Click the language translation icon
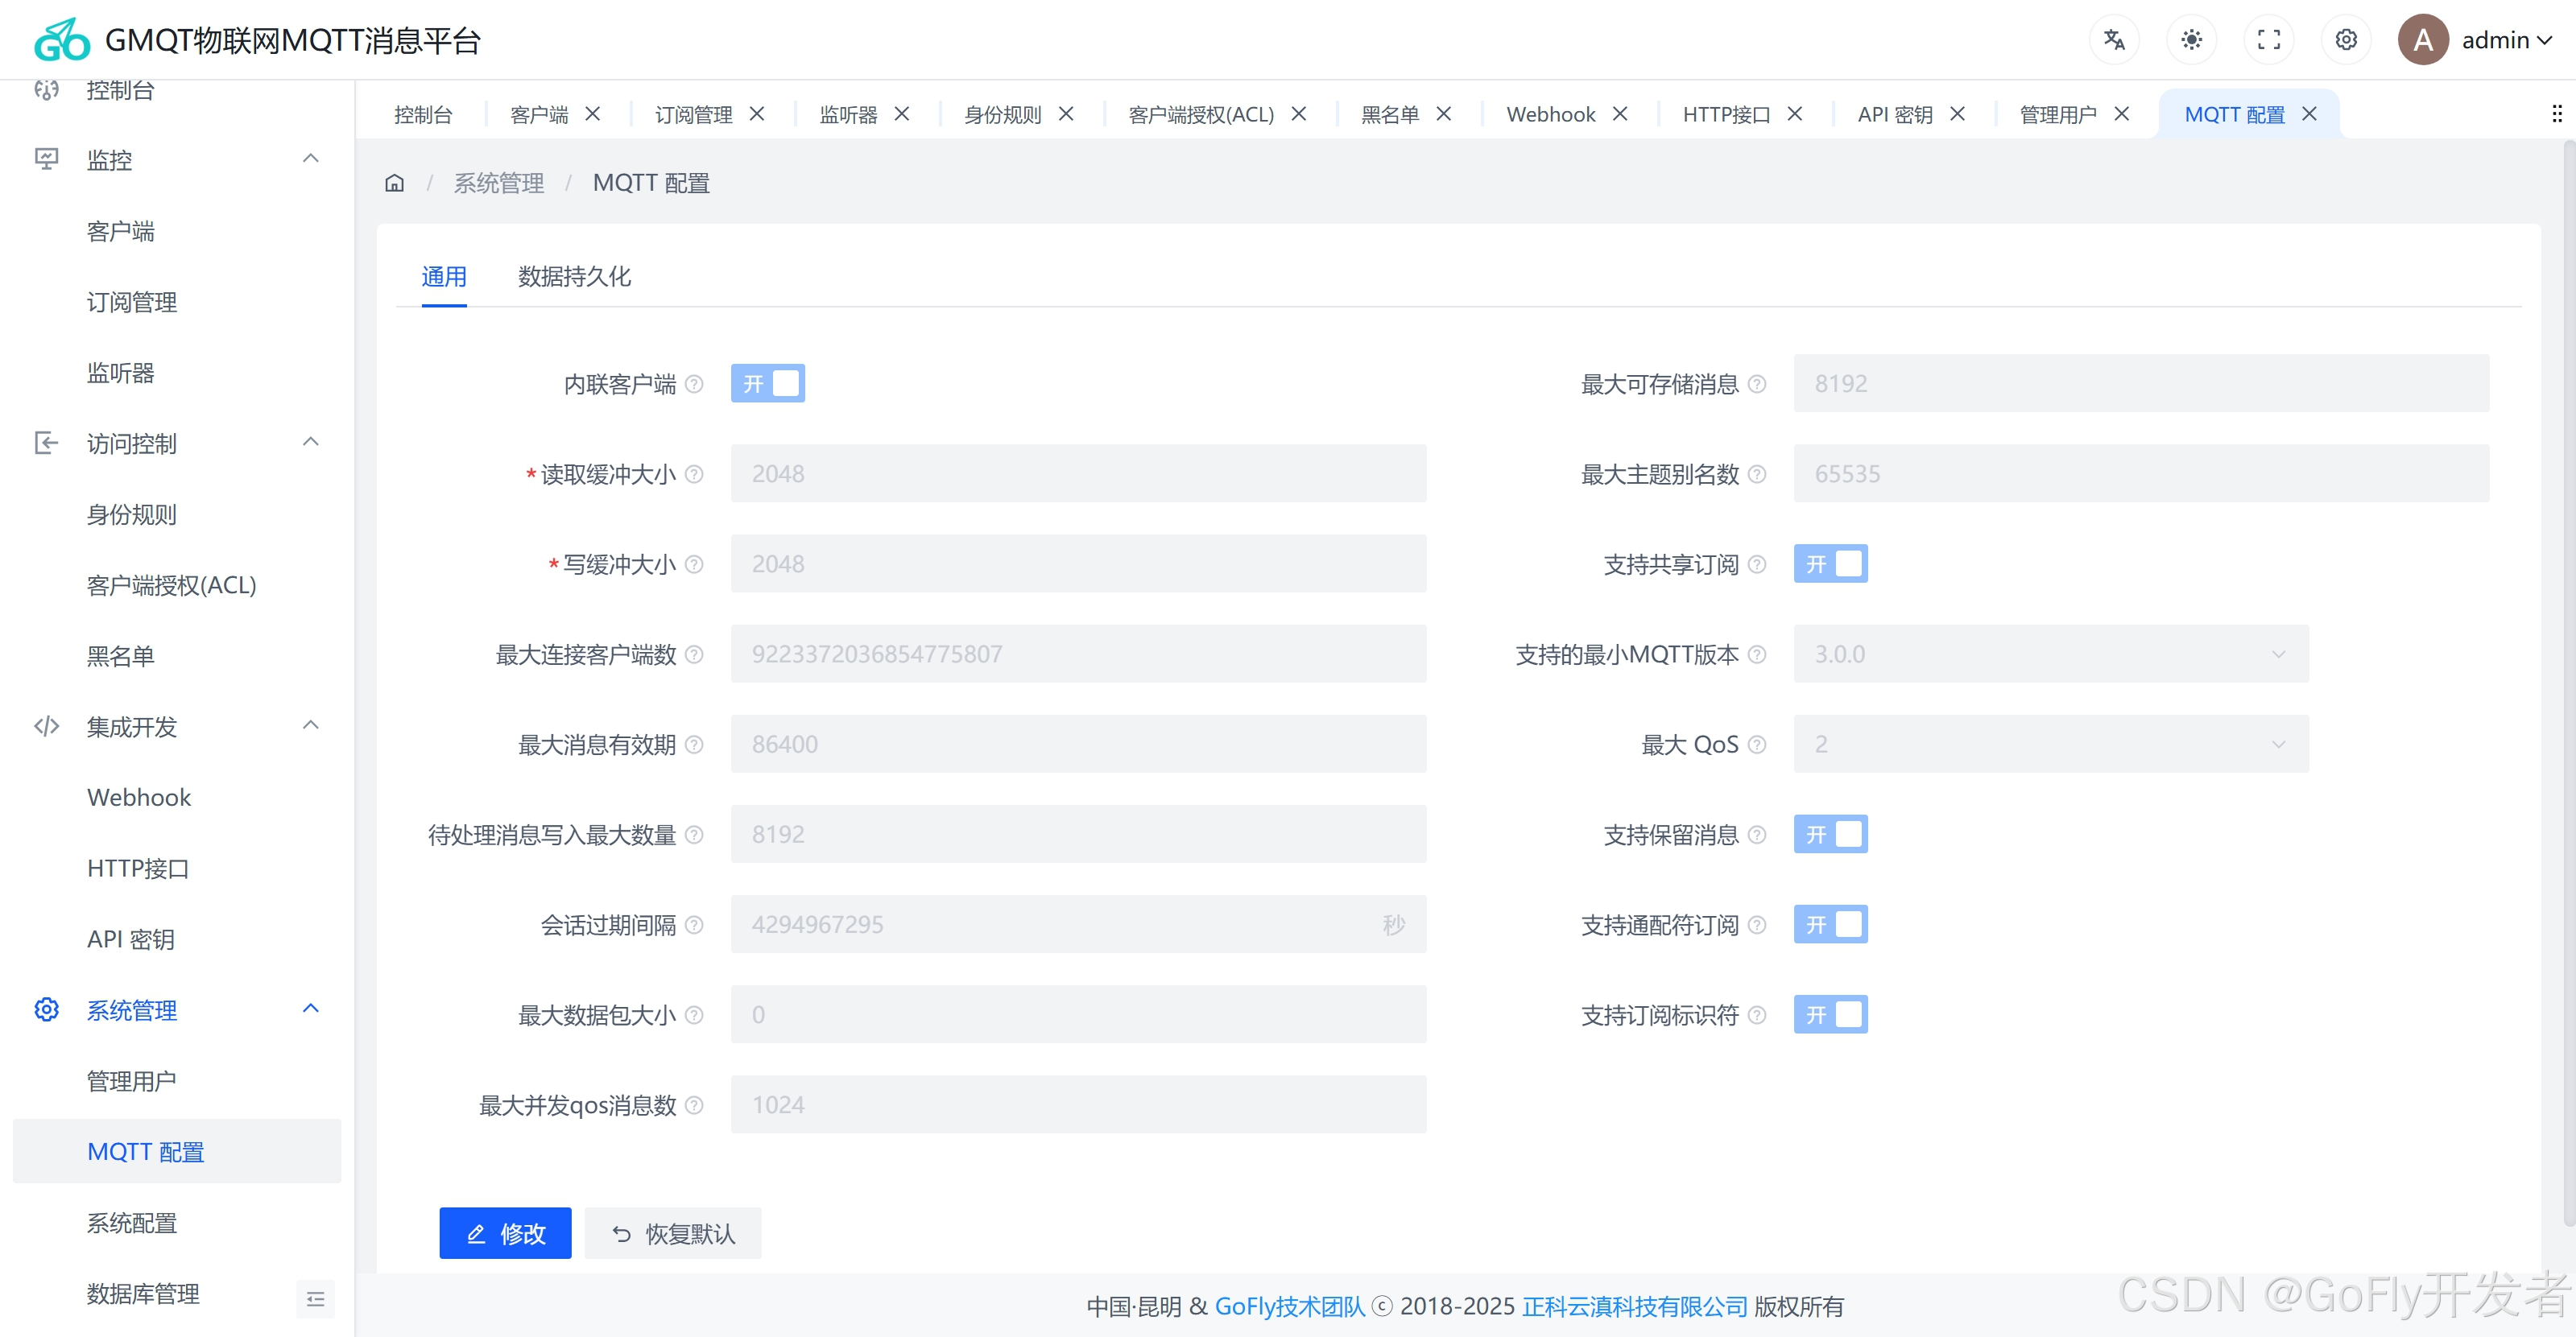 (x=2113, y=40)
